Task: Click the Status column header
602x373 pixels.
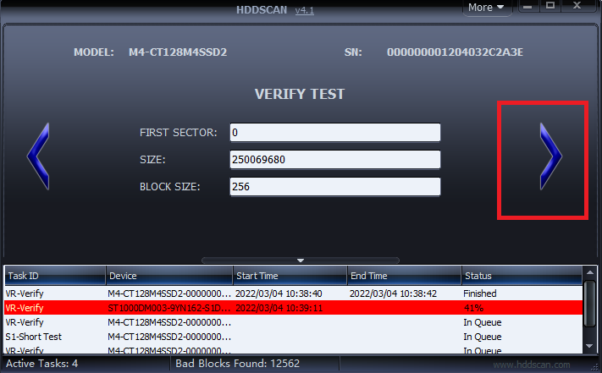Action: (522, 276)
